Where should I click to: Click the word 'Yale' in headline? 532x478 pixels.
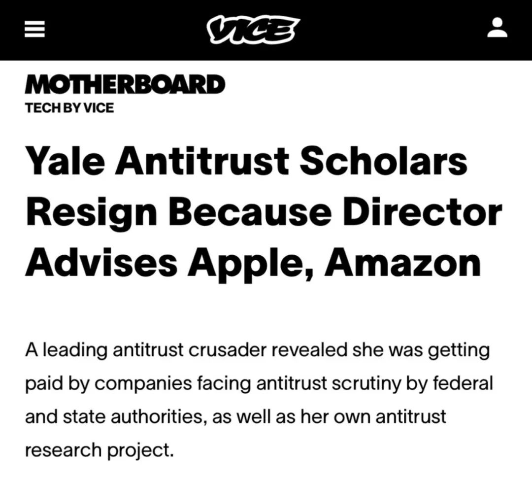[x=68, y=161]
